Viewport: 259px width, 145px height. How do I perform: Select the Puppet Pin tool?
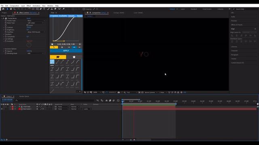point(64,9)
